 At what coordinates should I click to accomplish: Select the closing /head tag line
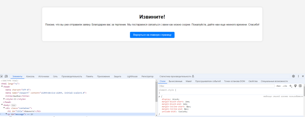(7, 102)
